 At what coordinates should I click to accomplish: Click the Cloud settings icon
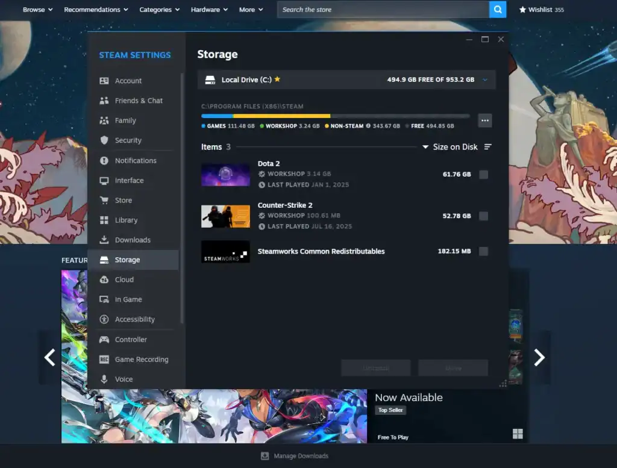pyautogui.click(x=104, y=279)
